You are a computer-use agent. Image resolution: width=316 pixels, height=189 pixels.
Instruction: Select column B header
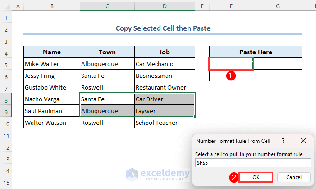(52, 6)
